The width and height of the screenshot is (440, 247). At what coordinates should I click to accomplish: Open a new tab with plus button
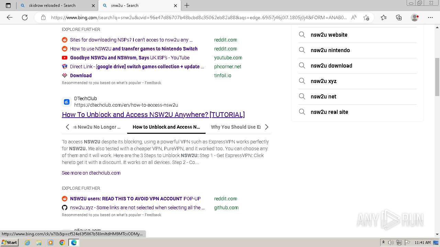pos(187,5)
